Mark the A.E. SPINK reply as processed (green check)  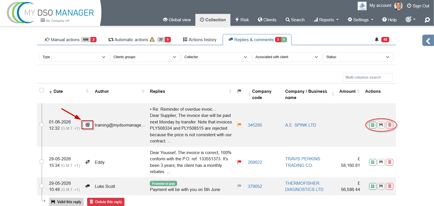pyautogui.click(x=372, y=125)
